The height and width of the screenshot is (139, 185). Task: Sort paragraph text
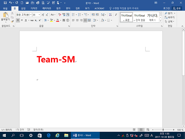pos(110,15)
